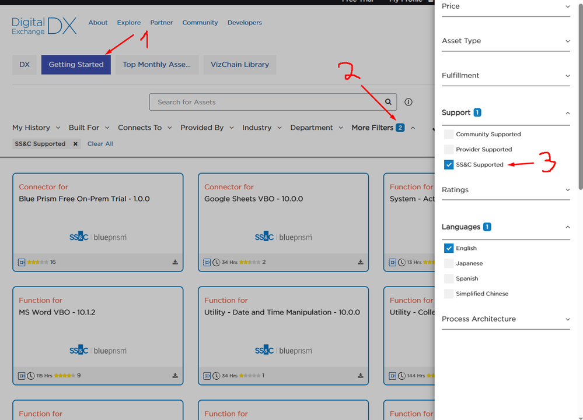The image size is (583, 420).
Task: Open the VizChain Library tab
Action: click(240, 65)
